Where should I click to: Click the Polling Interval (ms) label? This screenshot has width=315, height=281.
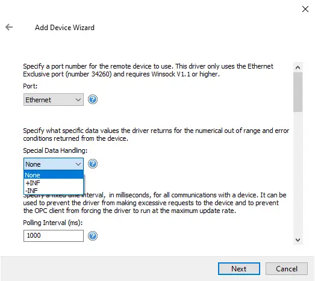pos(53,223)
